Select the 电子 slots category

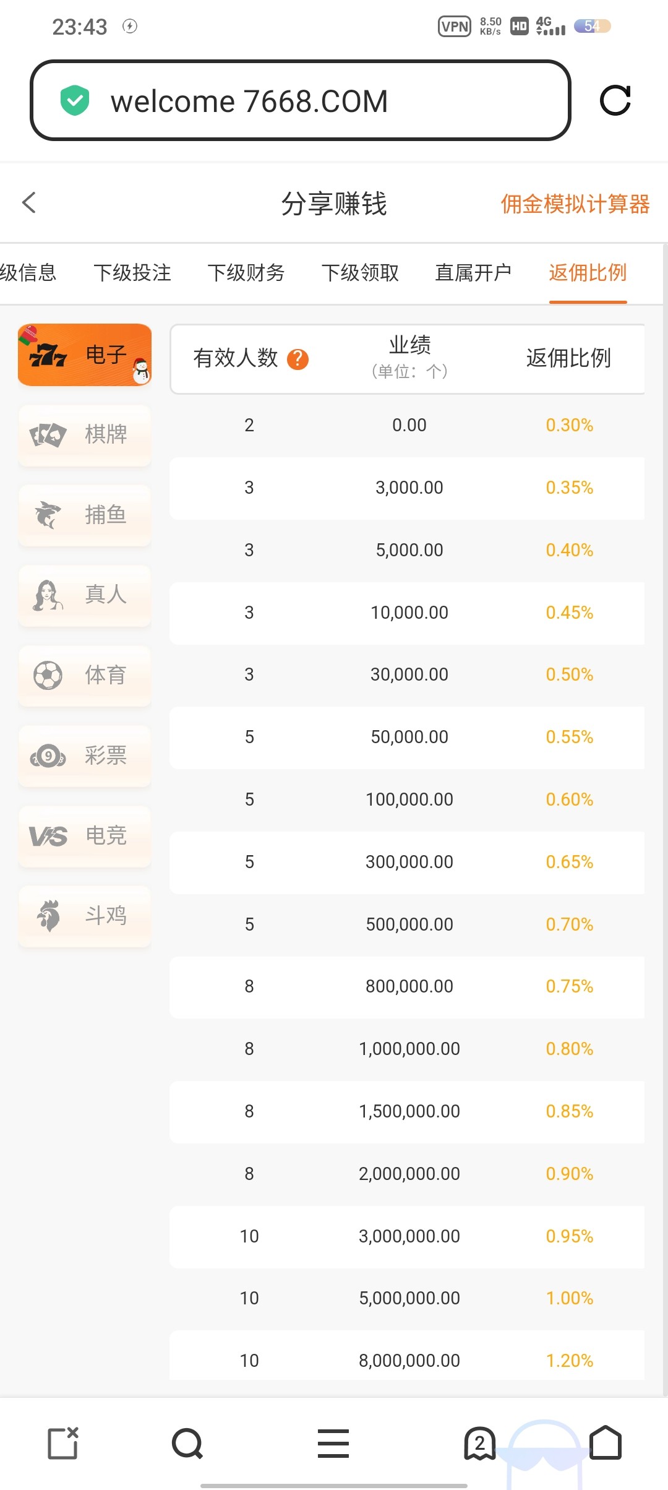(x=85, y=355)
